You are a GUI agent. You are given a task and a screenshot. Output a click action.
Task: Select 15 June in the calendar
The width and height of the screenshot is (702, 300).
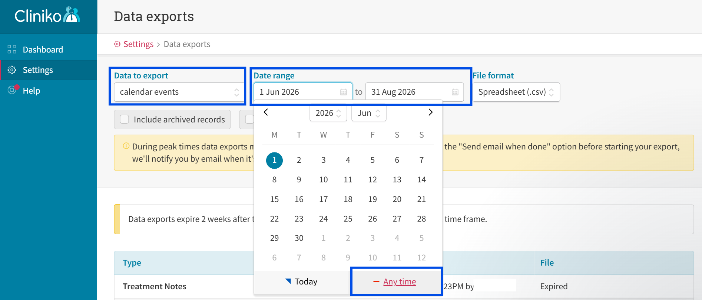tap(274, 199)
